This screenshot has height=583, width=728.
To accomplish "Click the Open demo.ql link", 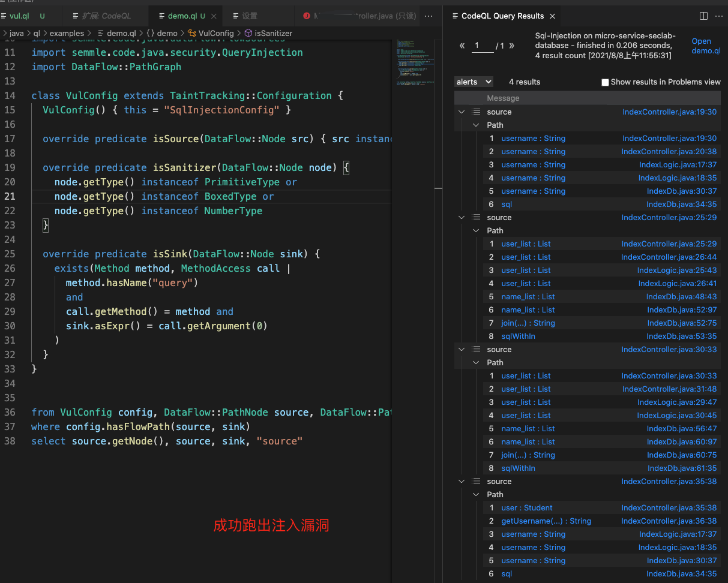I will [x=705, y=46].
